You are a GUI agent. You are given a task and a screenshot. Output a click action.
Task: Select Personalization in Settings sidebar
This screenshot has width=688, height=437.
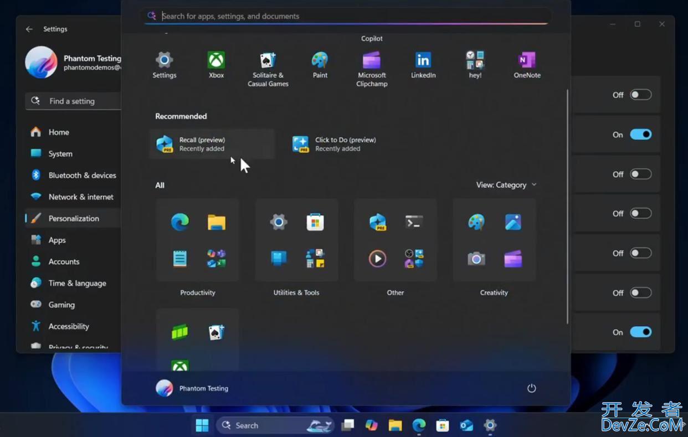(x=73, y=218)
